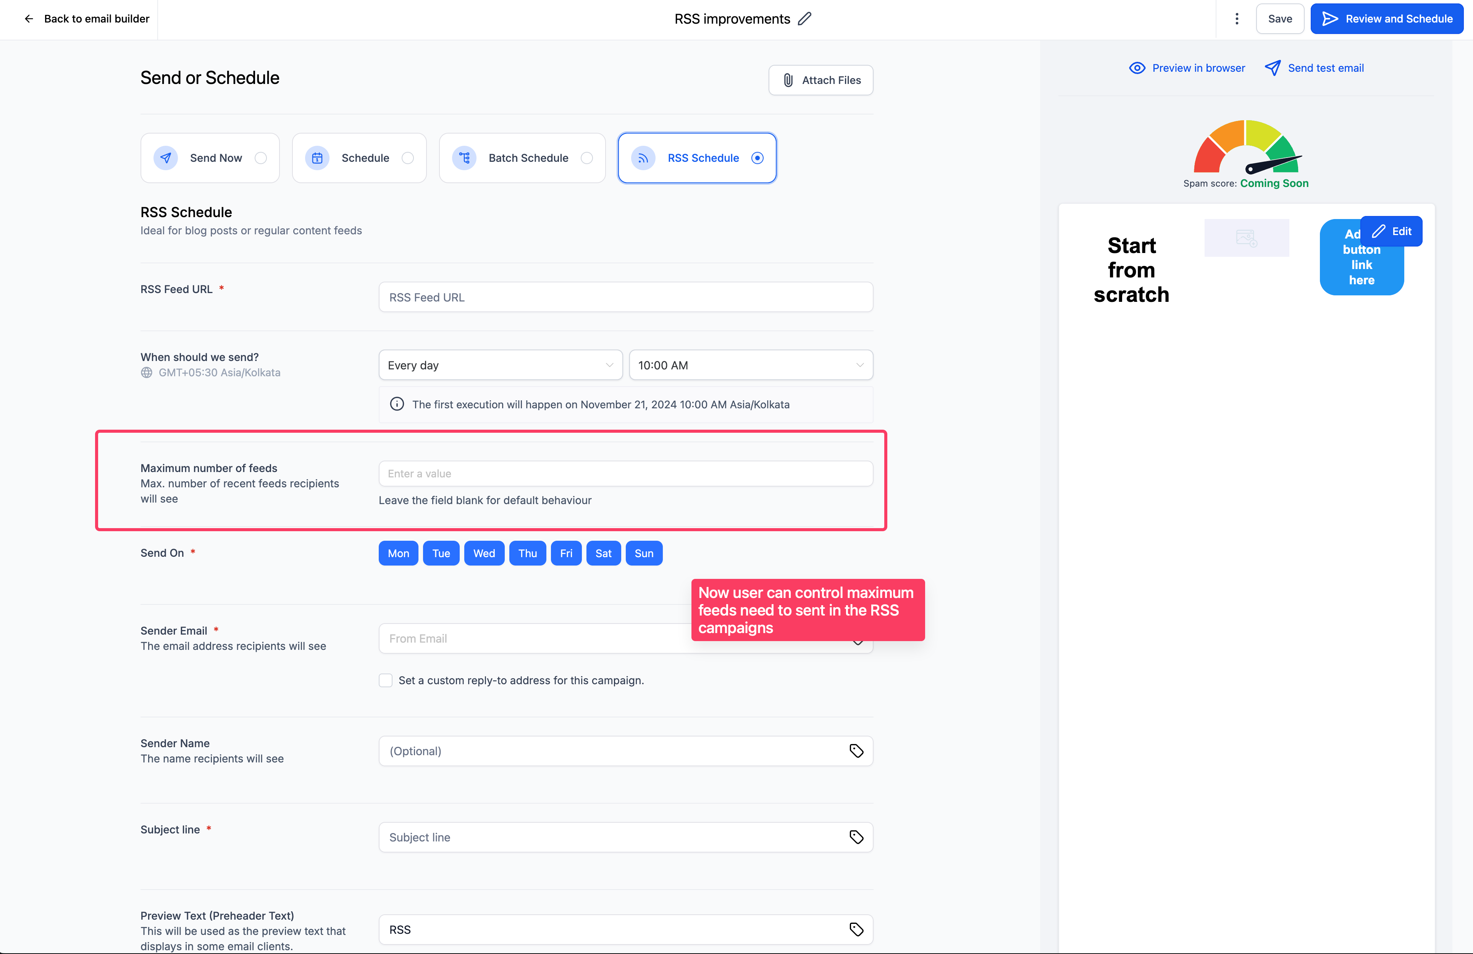Open the three-dot more options menu

click(1237, 19)
